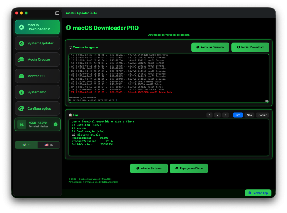Select terminal row 15 macOS Monterey
287x213 pixels.
(119, 55)
